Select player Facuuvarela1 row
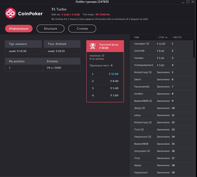Viewport: 197px width, 177px height. pyautogui.click(x=162, y=87)
